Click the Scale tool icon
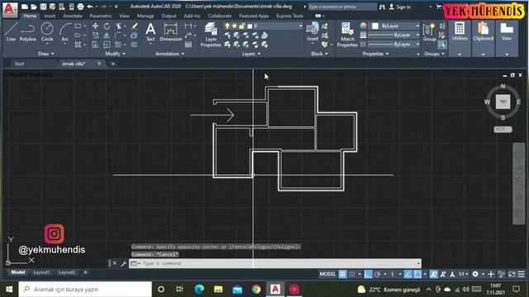The width and height of the screenshot is (529, 297). (x=107, y=45)
